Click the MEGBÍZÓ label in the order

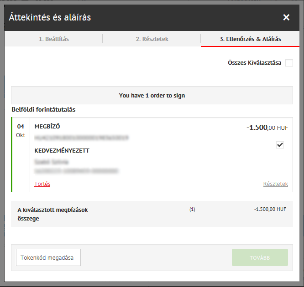coord(47,127)
